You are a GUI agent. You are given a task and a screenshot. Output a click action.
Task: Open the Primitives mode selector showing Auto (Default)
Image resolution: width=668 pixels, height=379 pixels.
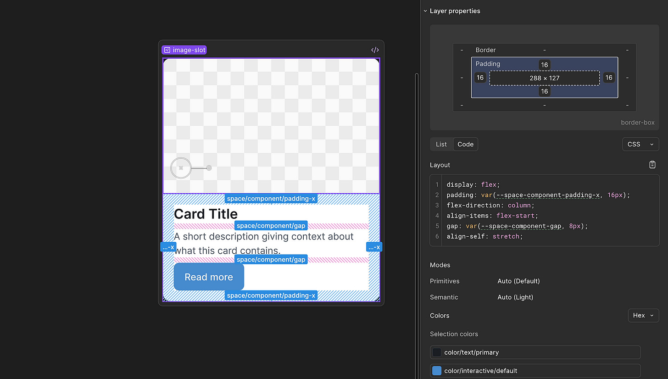tap(518, 281)
